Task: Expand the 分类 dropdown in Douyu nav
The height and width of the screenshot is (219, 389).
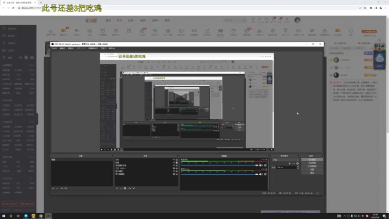Action: pos(131,20)
